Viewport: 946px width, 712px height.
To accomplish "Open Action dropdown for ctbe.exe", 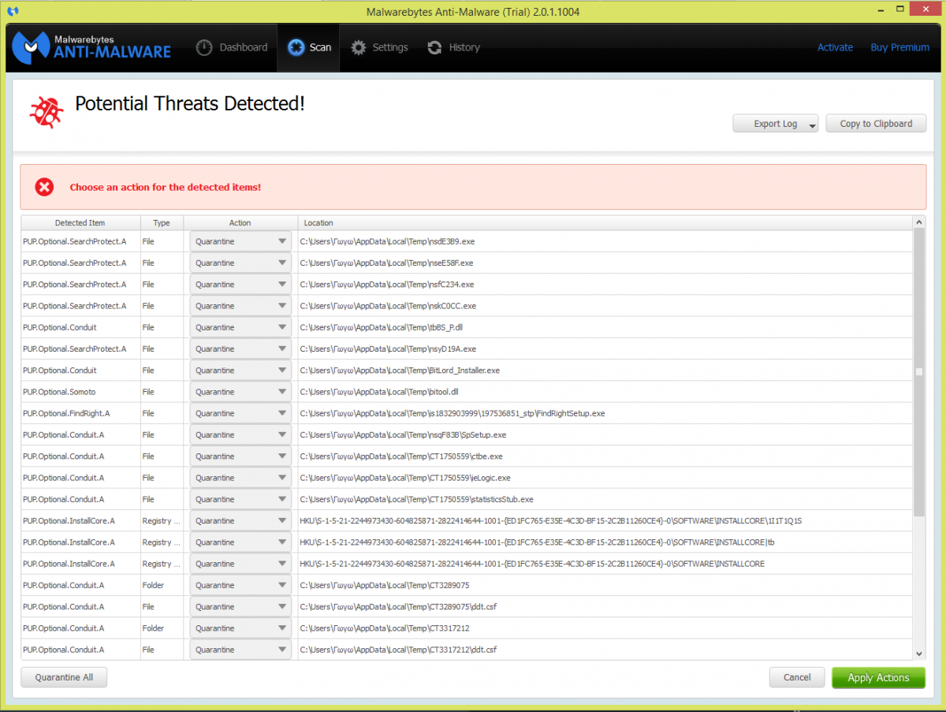I will (x=240, y=457).
